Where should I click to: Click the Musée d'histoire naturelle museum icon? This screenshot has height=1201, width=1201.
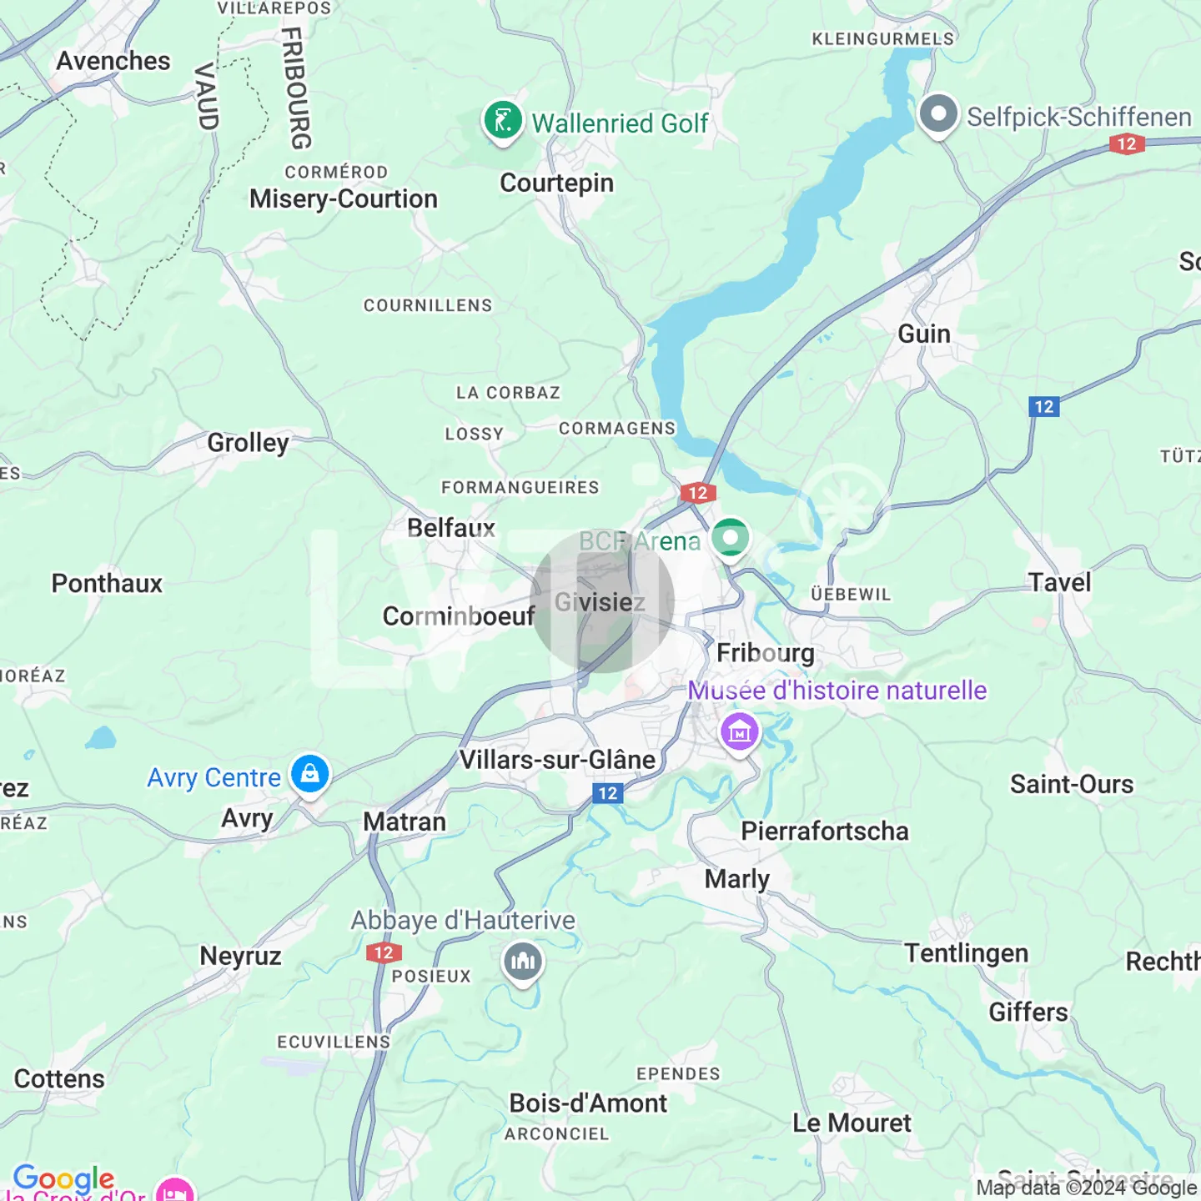[740, 734]
